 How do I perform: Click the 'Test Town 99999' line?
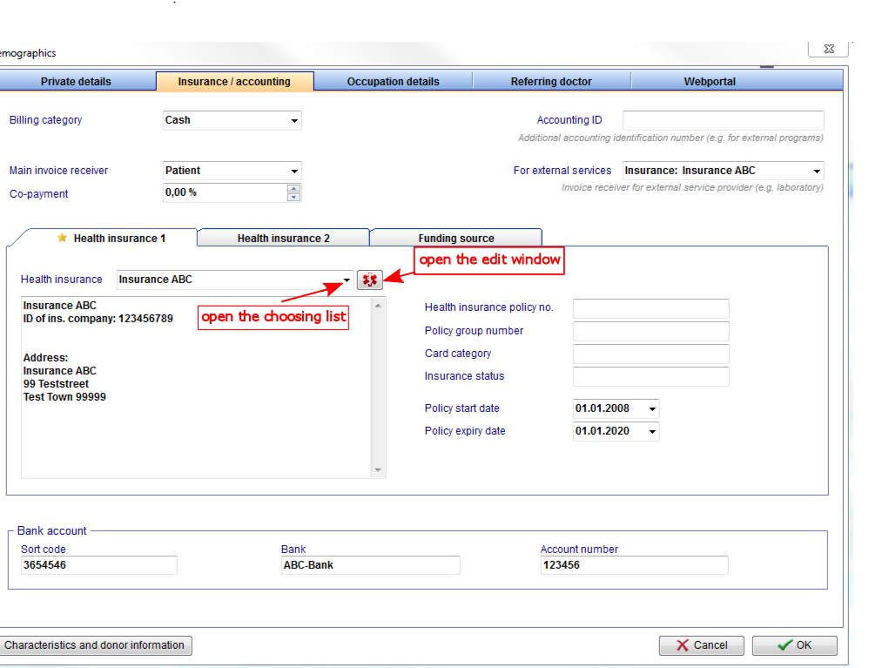click(x=64, y=397)
